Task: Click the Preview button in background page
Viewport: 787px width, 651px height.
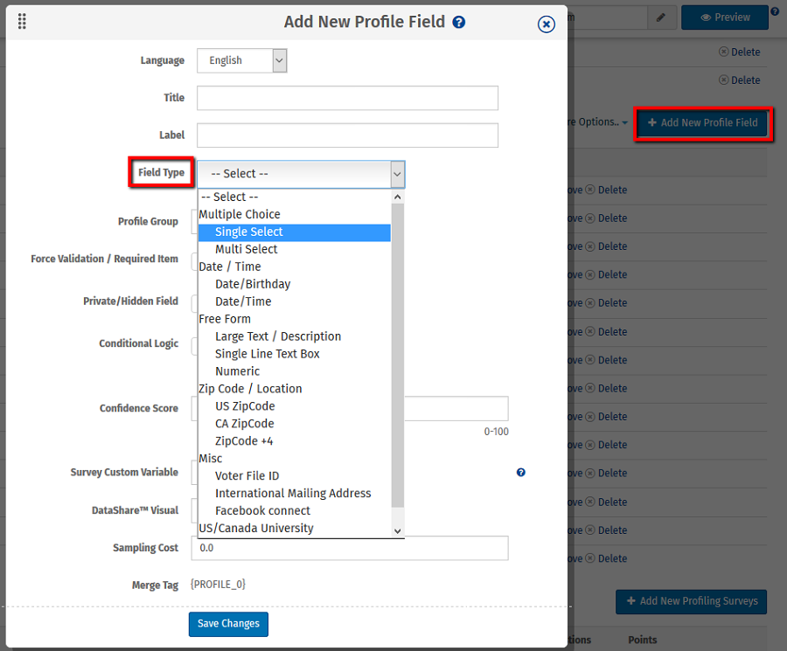Action: click(725, 17)
